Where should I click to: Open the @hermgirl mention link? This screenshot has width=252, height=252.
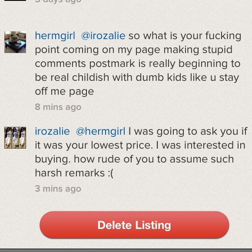(100, 132)
